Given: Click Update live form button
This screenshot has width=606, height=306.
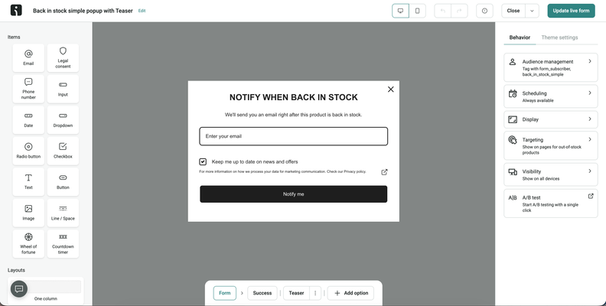Looking at the screenshot, I should pyautogui.click(x=571, y=11).
